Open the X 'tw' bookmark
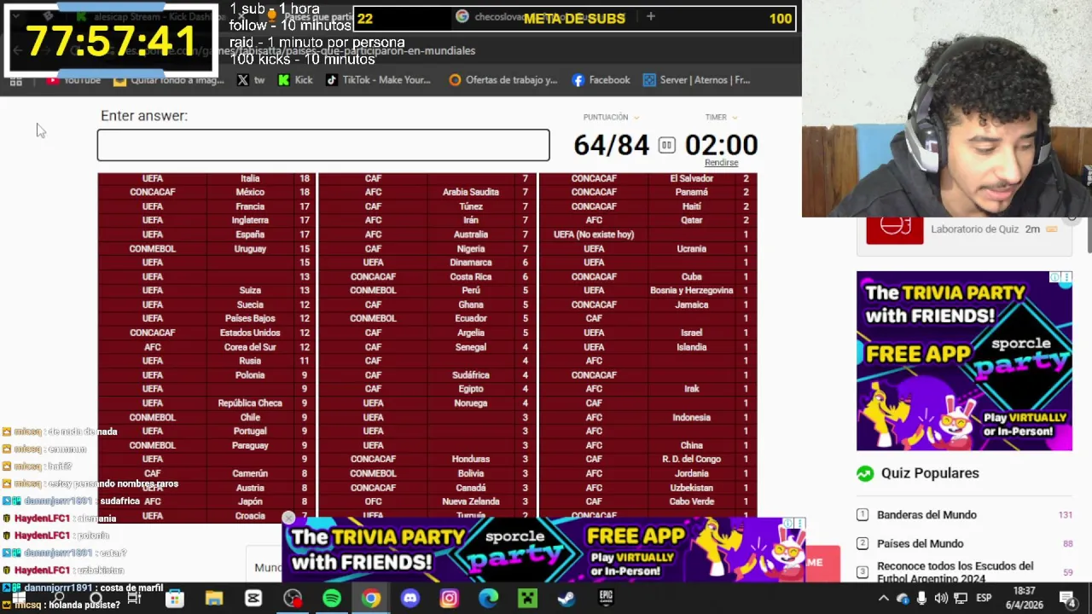Image resolution: width=1092 pixels, height=614 pixels. pos(251,80)
